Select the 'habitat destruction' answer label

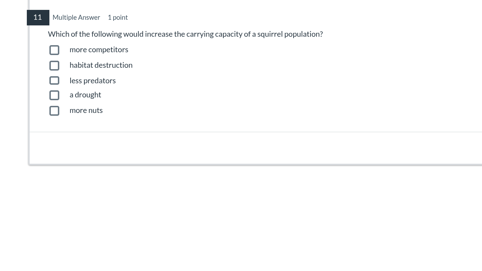[x=101, y=65]
